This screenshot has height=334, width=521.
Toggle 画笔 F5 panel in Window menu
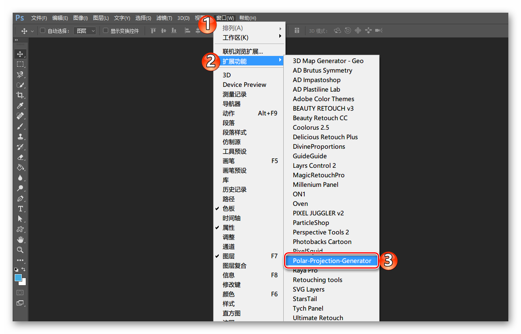pos(249,161)
